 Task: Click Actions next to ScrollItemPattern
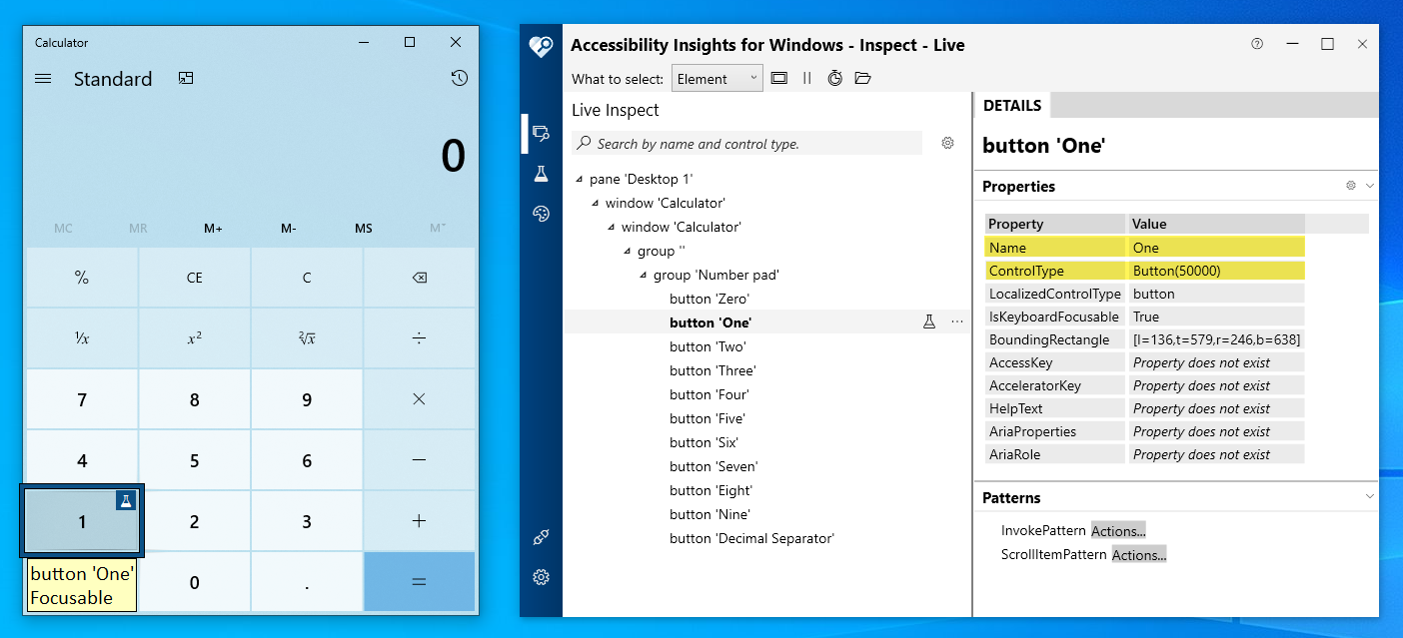pyautogui.click(x=1139, y=555)
